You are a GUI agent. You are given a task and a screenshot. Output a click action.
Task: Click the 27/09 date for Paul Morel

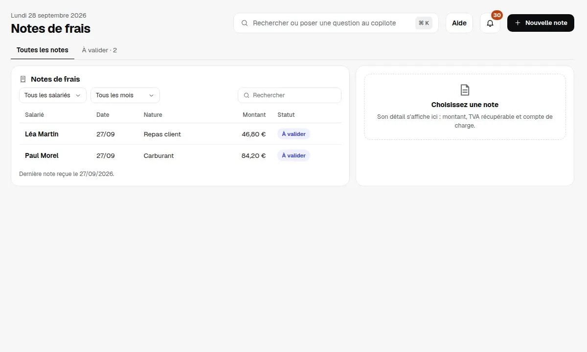106,155
